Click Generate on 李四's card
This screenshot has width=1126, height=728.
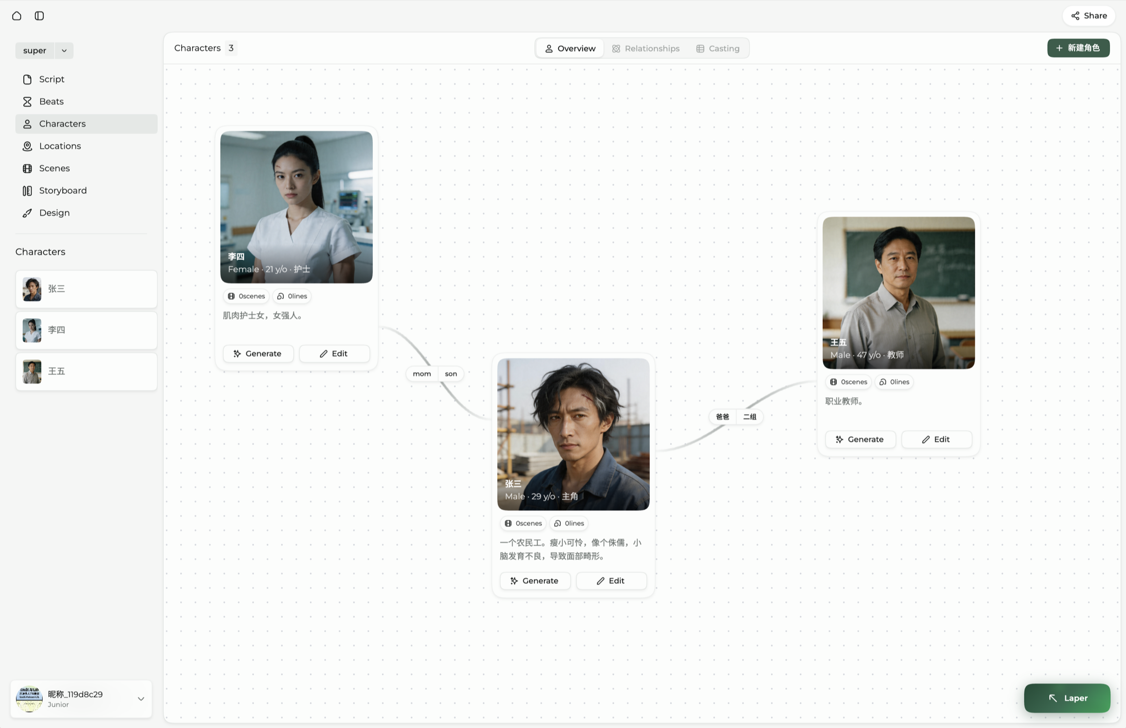pos(258,354)
